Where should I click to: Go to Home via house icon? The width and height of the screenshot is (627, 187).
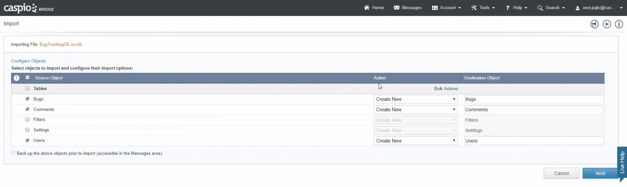coord(367,7)
